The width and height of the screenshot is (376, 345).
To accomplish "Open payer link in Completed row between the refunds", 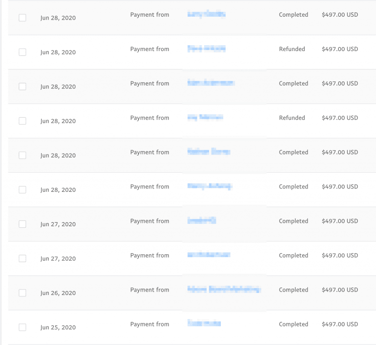I will click(x=211, y=83).
